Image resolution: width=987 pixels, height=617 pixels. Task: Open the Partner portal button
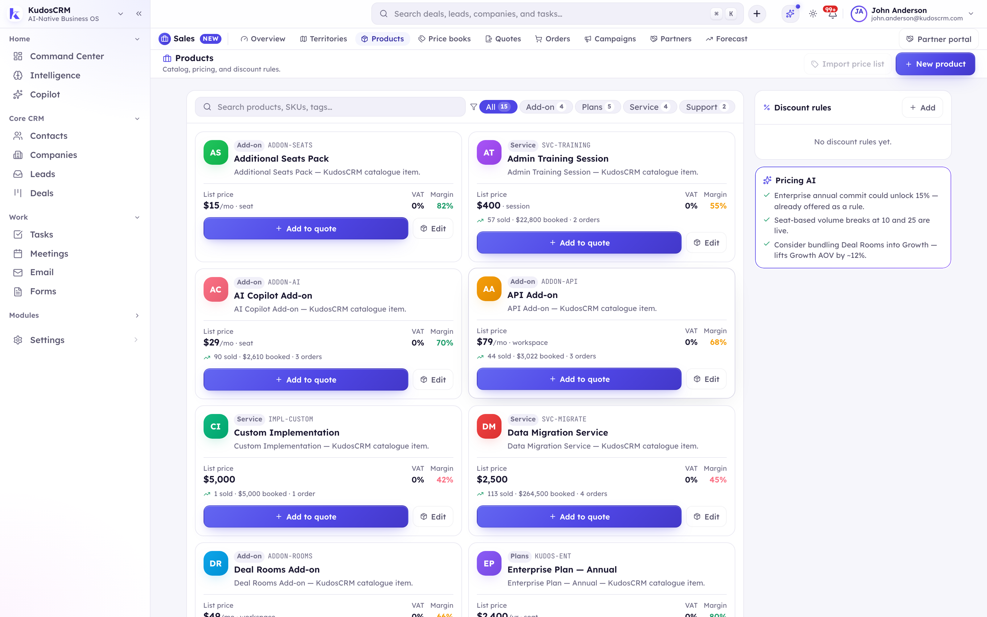(939, 39)
